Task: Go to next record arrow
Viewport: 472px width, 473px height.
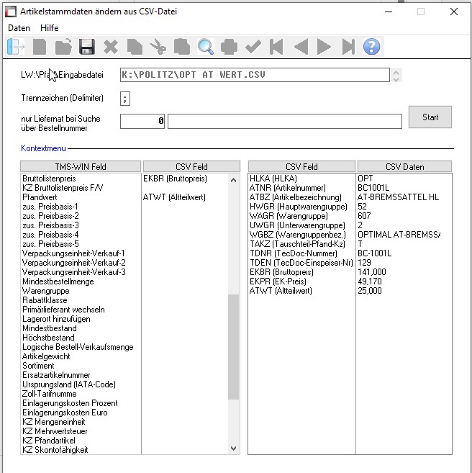Action: (324, 47)
